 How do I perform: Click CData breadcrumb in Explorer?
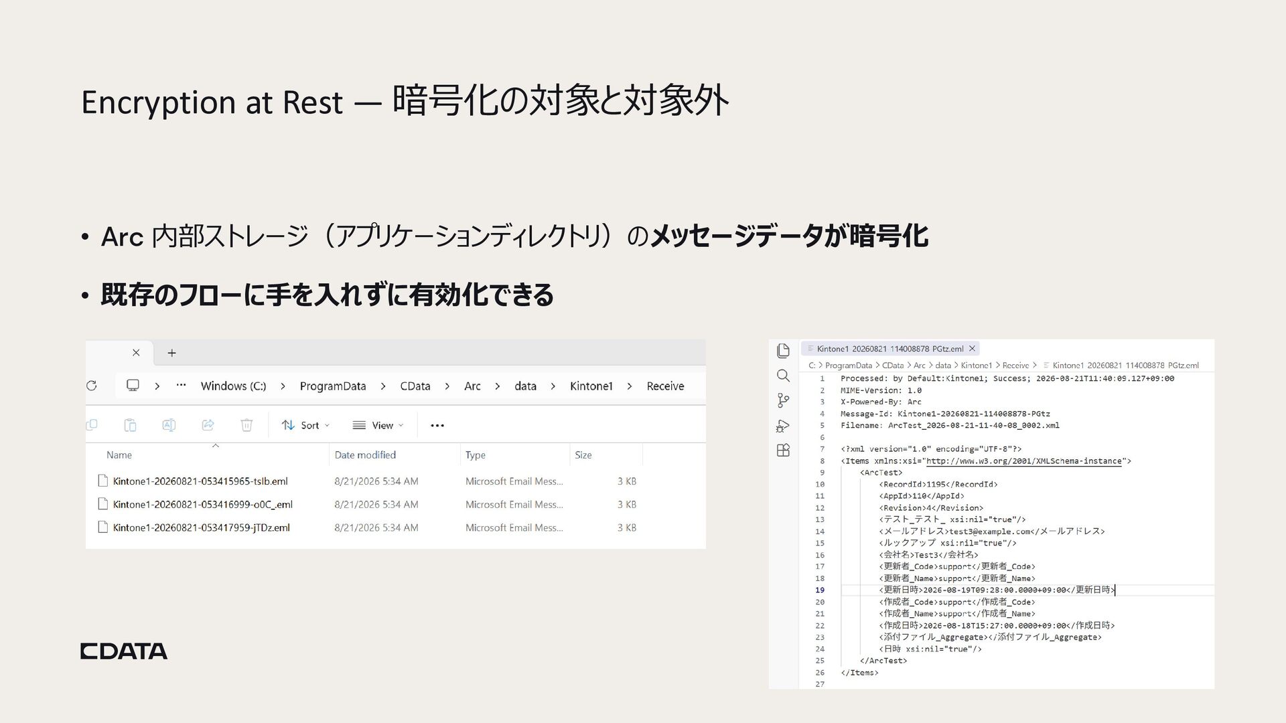pos(415,386)
